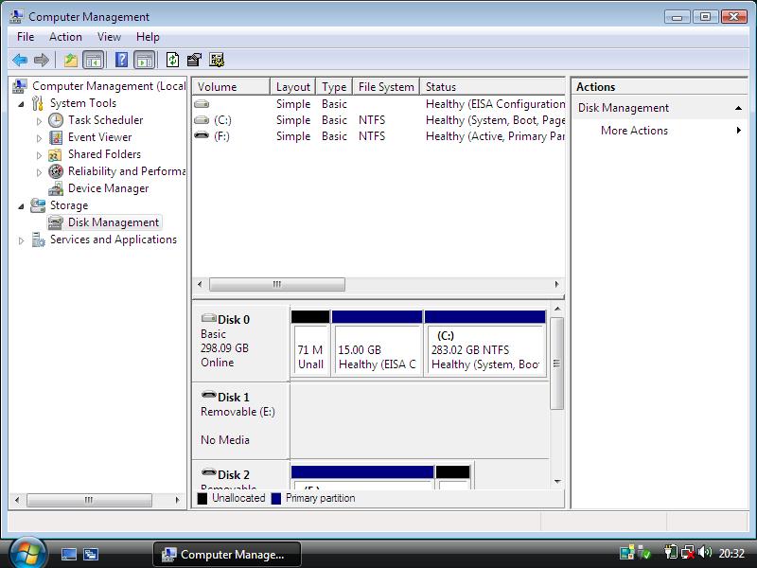Open the Help menu
Viewport: 757px width, 568px height.
(x=148, y=37)
